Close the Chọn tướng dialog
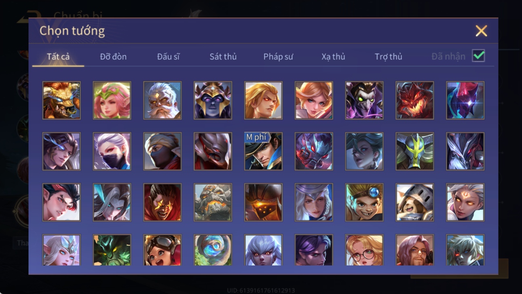Viewport: 522px width, 294px height. [481, 31]
